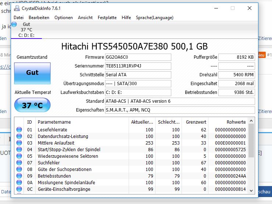Click the Schlecht... column header
Image resolution: width=272 pixels, height=204 pixels.
tap(169, 122)
